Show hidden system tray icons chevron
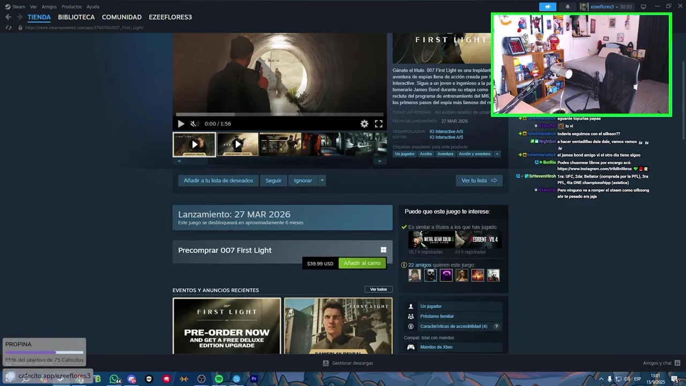Image resolution: width=686 pixels, height=386 pixels. coord(601,379)
